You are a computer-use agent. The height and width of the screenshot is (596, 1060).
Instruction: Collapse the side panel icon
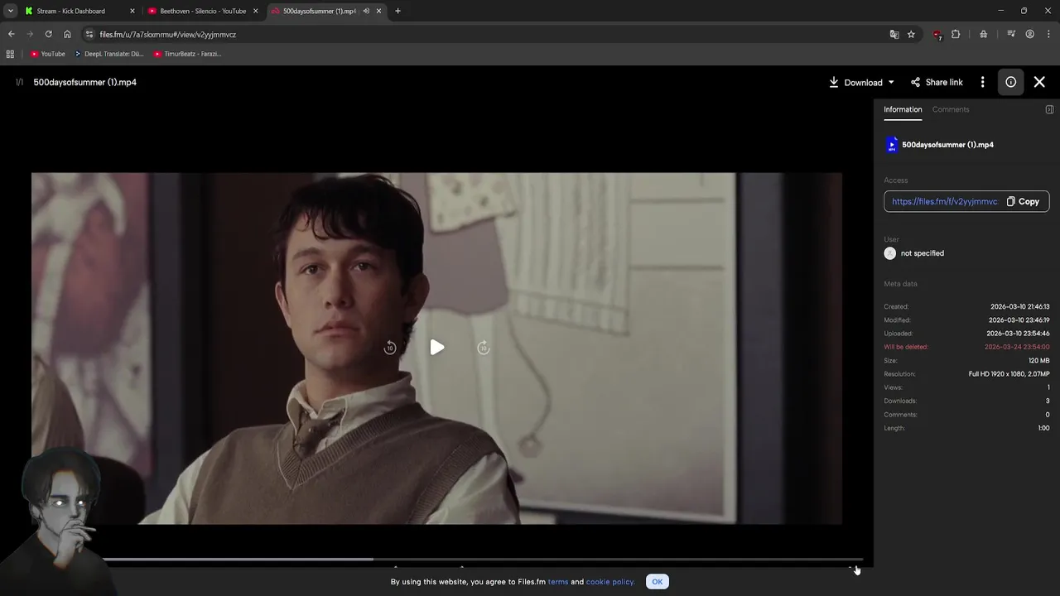1049,109
